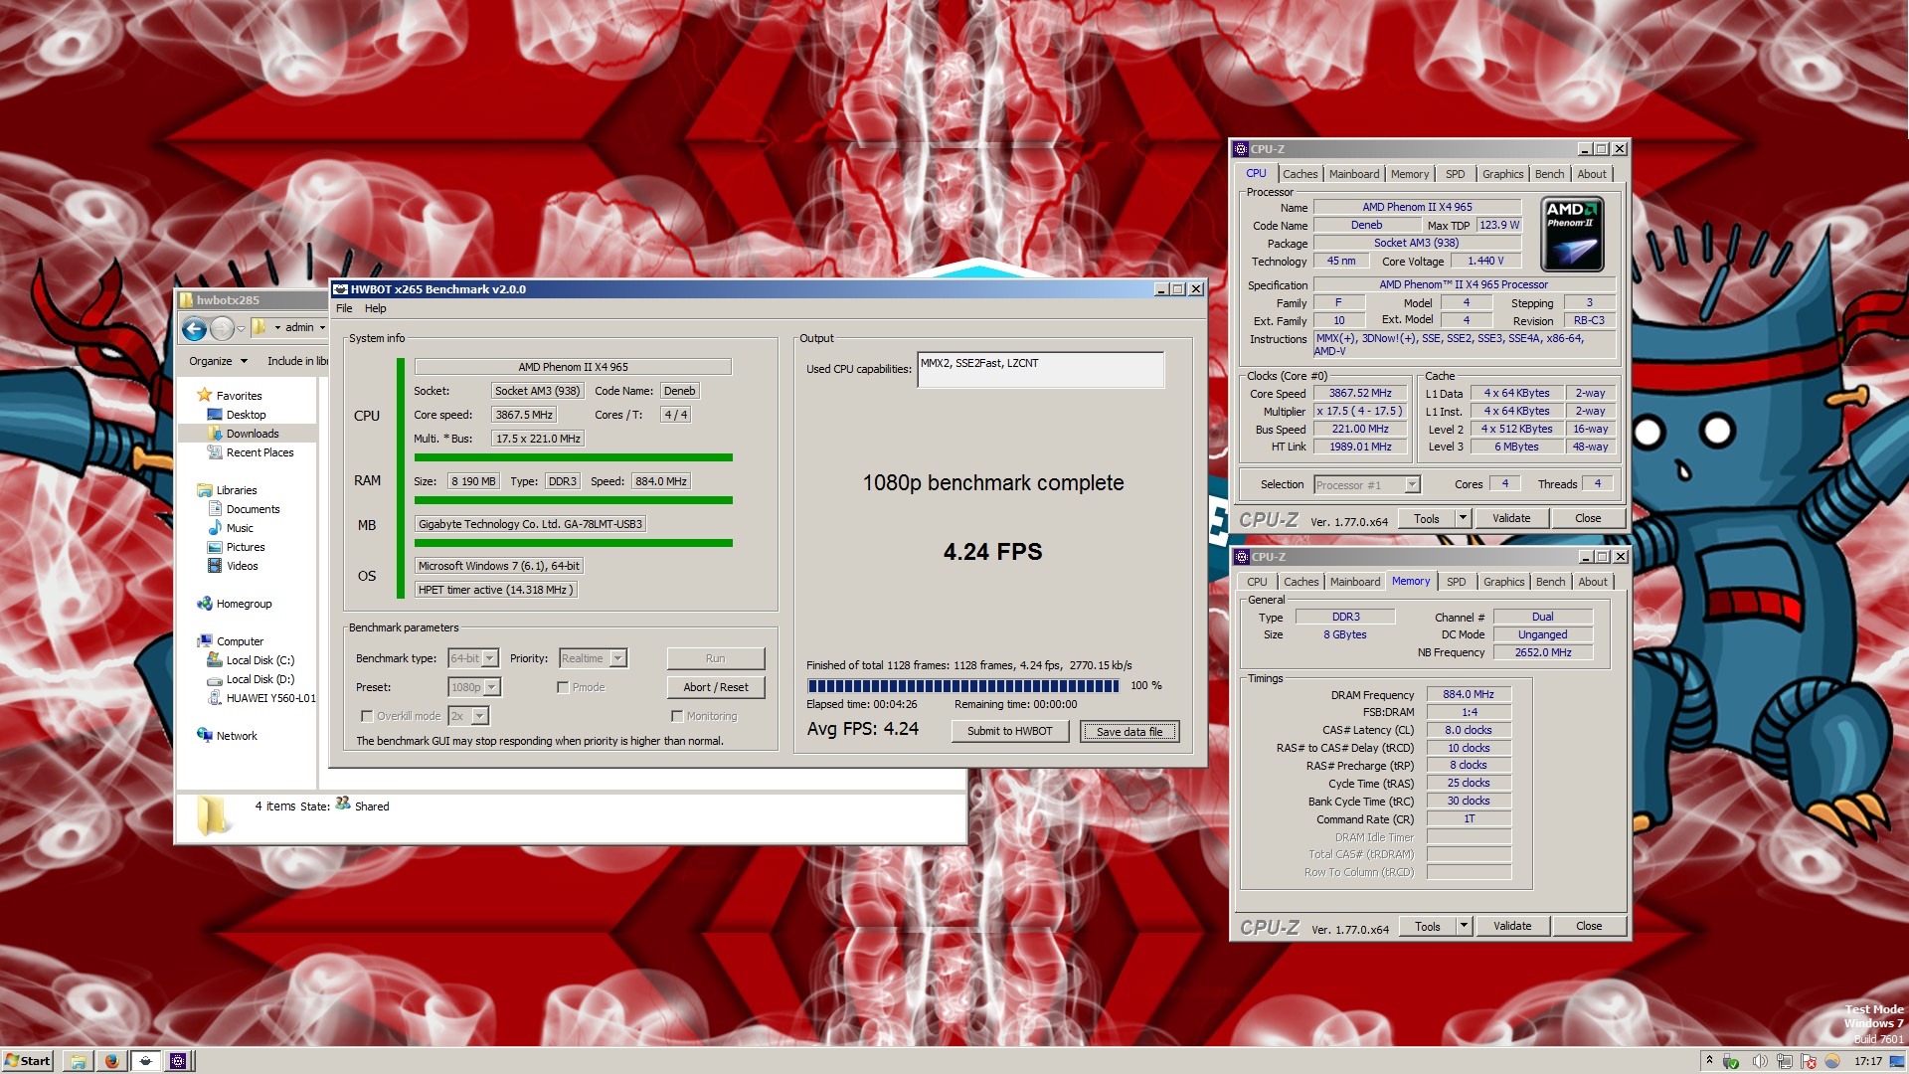This screenshot has width=1909, height=1074.
Task: Open Windows Explorer from the taskbar
Action: click(78, 1061)
